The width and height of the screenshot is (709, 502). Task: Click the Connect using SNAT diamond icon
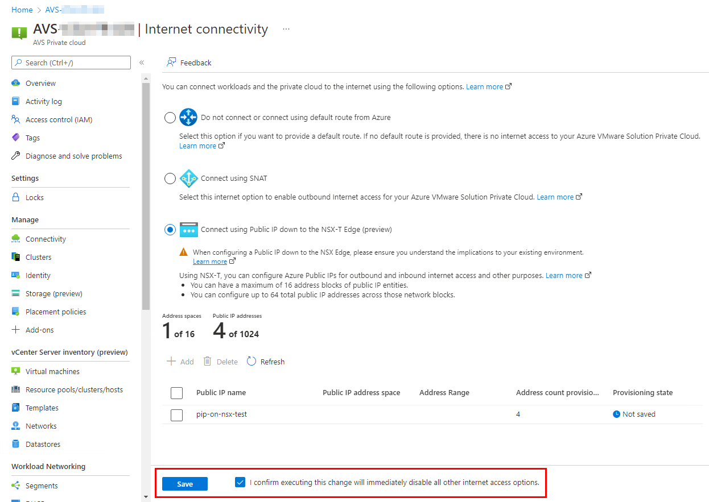188,179
